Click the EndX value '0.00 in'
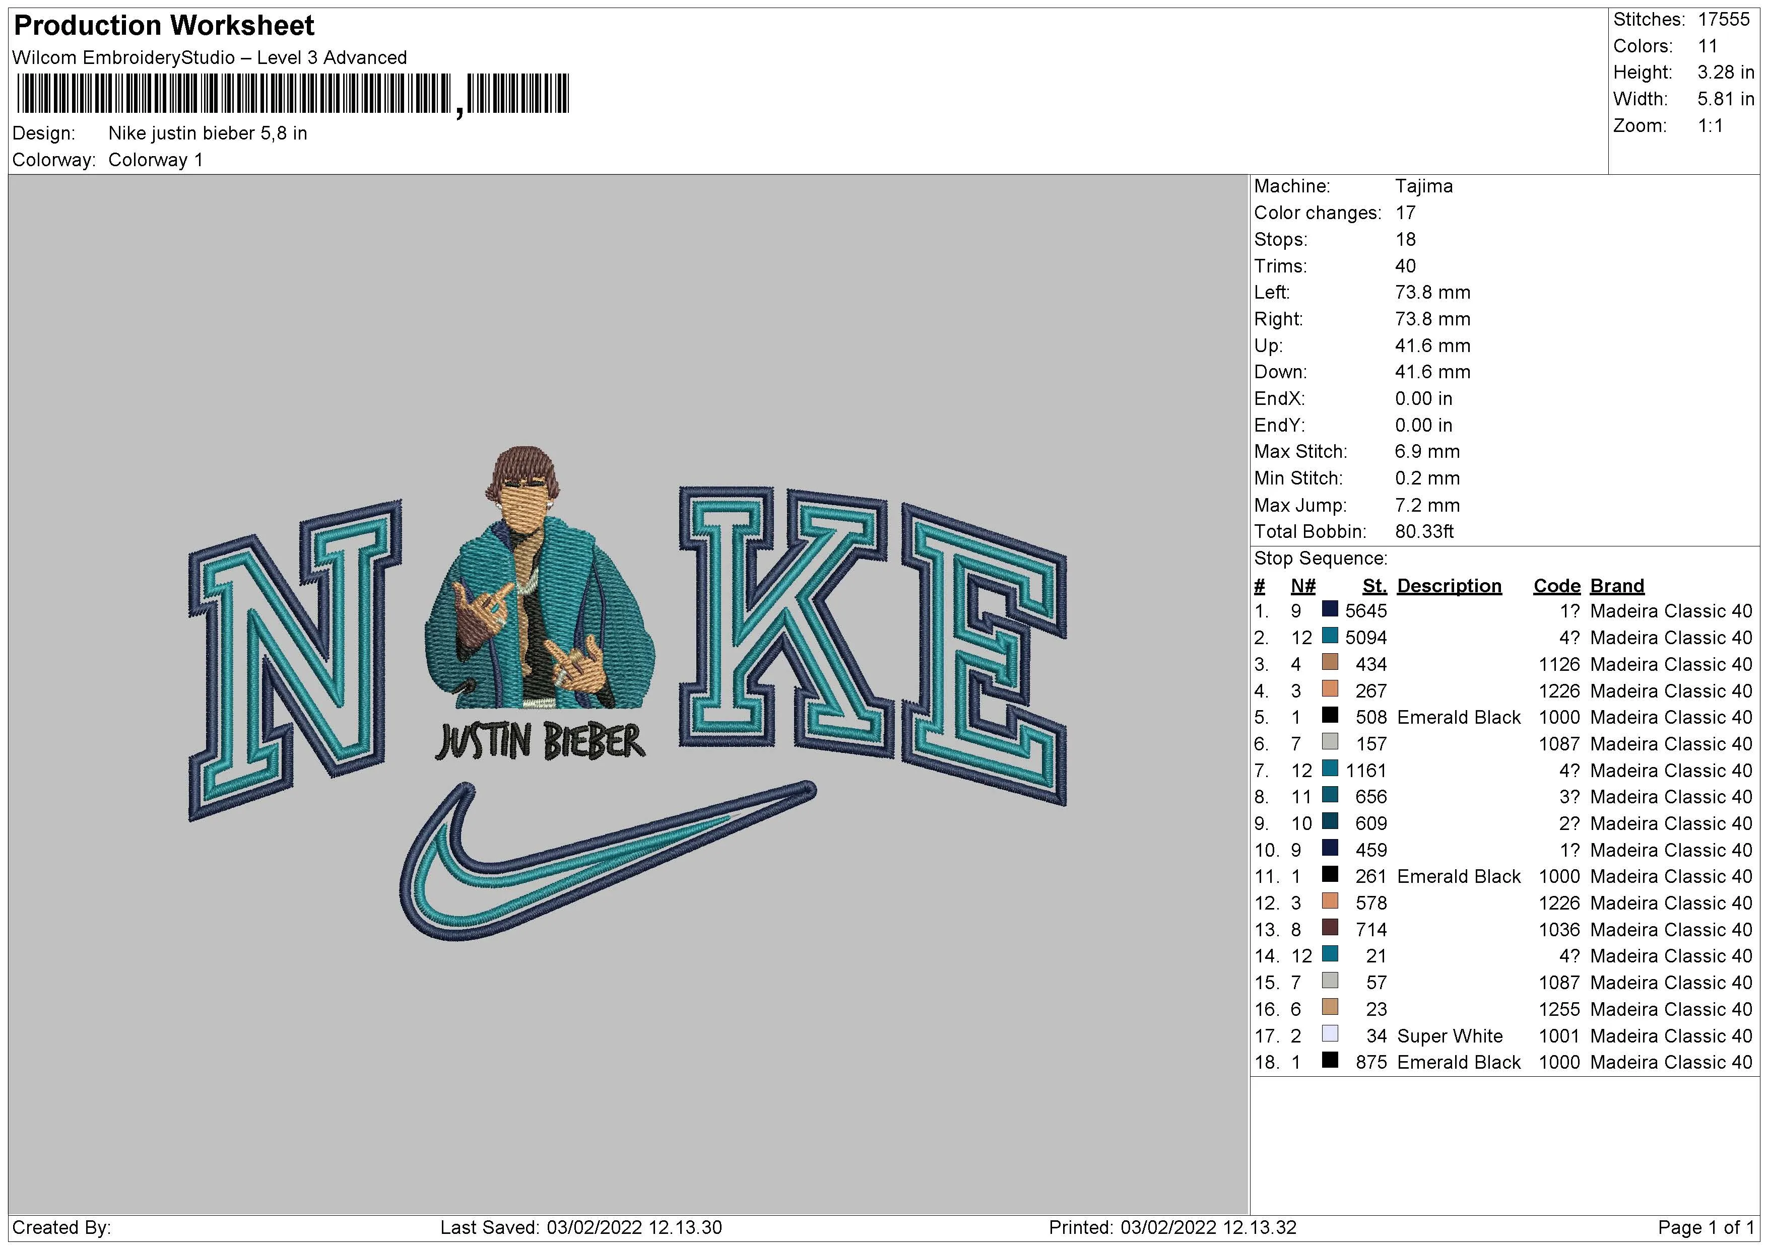This screenshot has height=1249, width=1768. click(1424, 399)
